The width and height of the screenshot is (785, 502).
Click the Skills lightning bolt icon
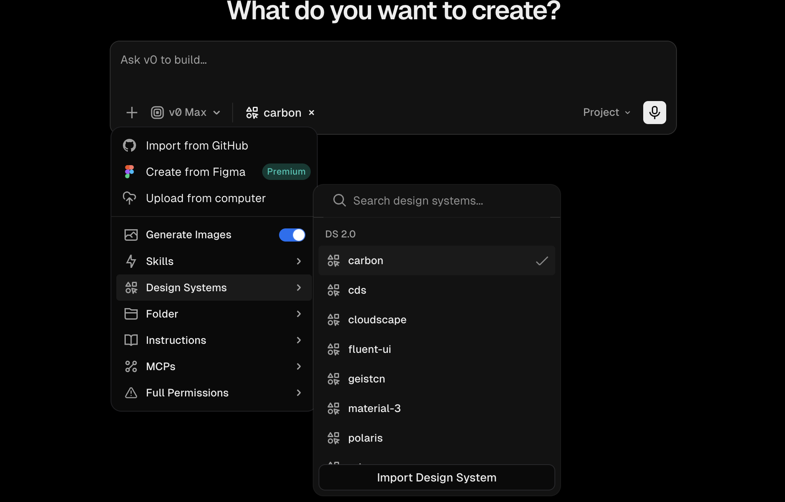(x=131, y=261)
